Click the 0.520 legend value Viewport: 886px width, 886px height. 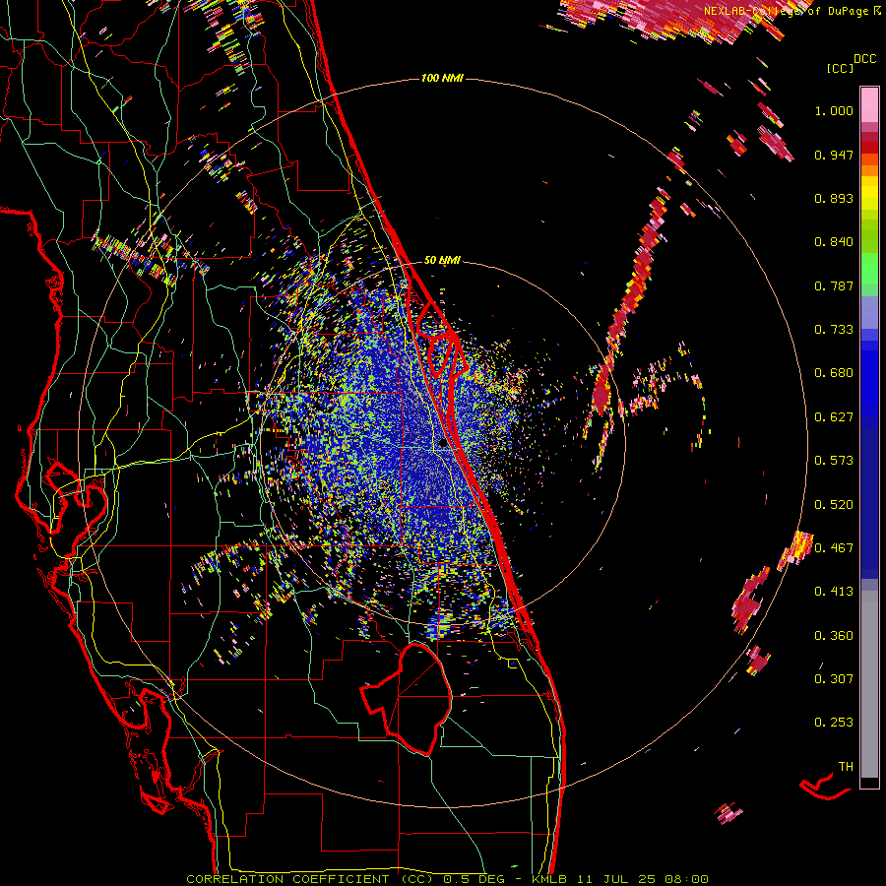pyautogui.click(x=834, y=505)
